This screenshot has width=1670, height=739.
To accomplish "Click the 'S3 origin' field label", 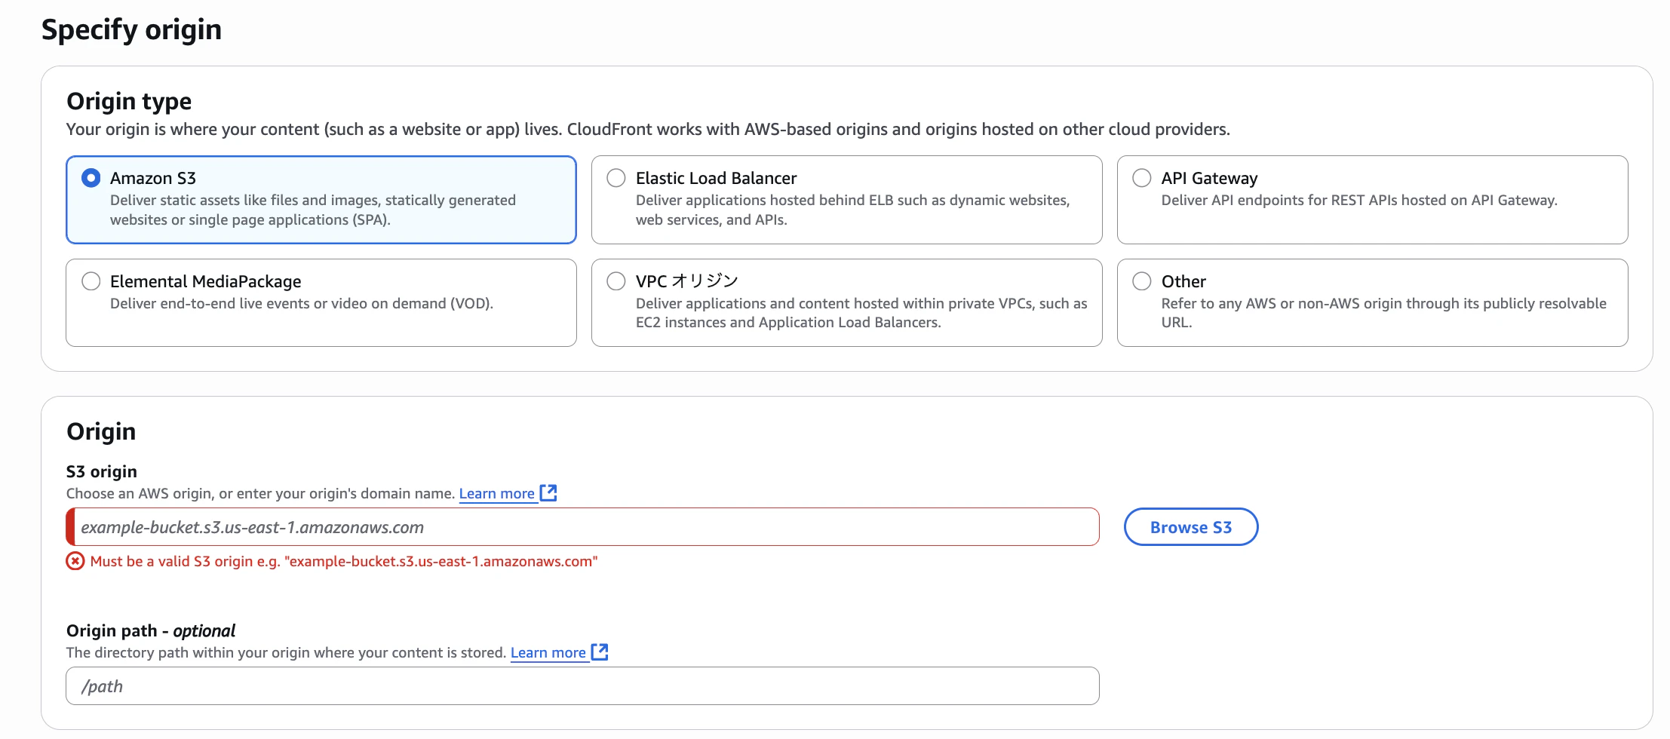I will point(102,472).
